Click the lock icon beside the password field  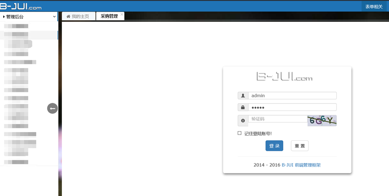point(243,107)
